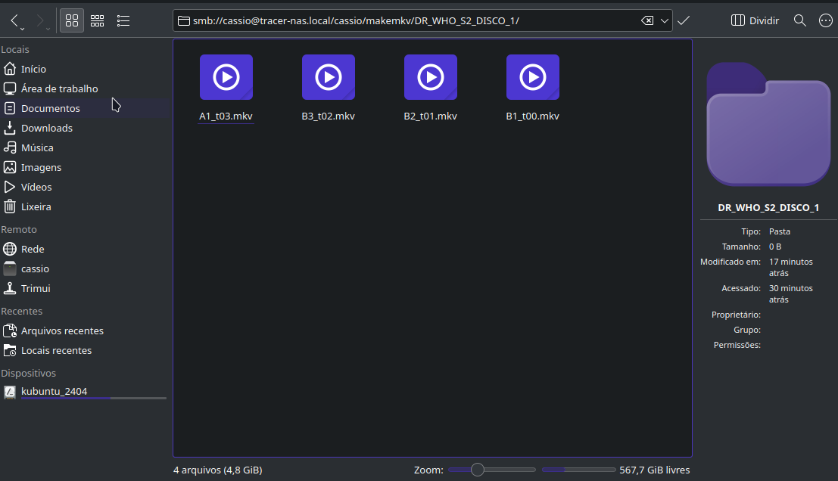
Task: Open forward history dropdown arrow
Action: point(48,29)
